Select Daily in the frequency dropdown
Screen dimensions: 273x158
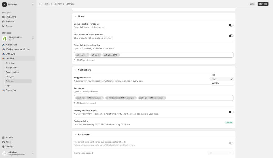[x=223, y=79]
